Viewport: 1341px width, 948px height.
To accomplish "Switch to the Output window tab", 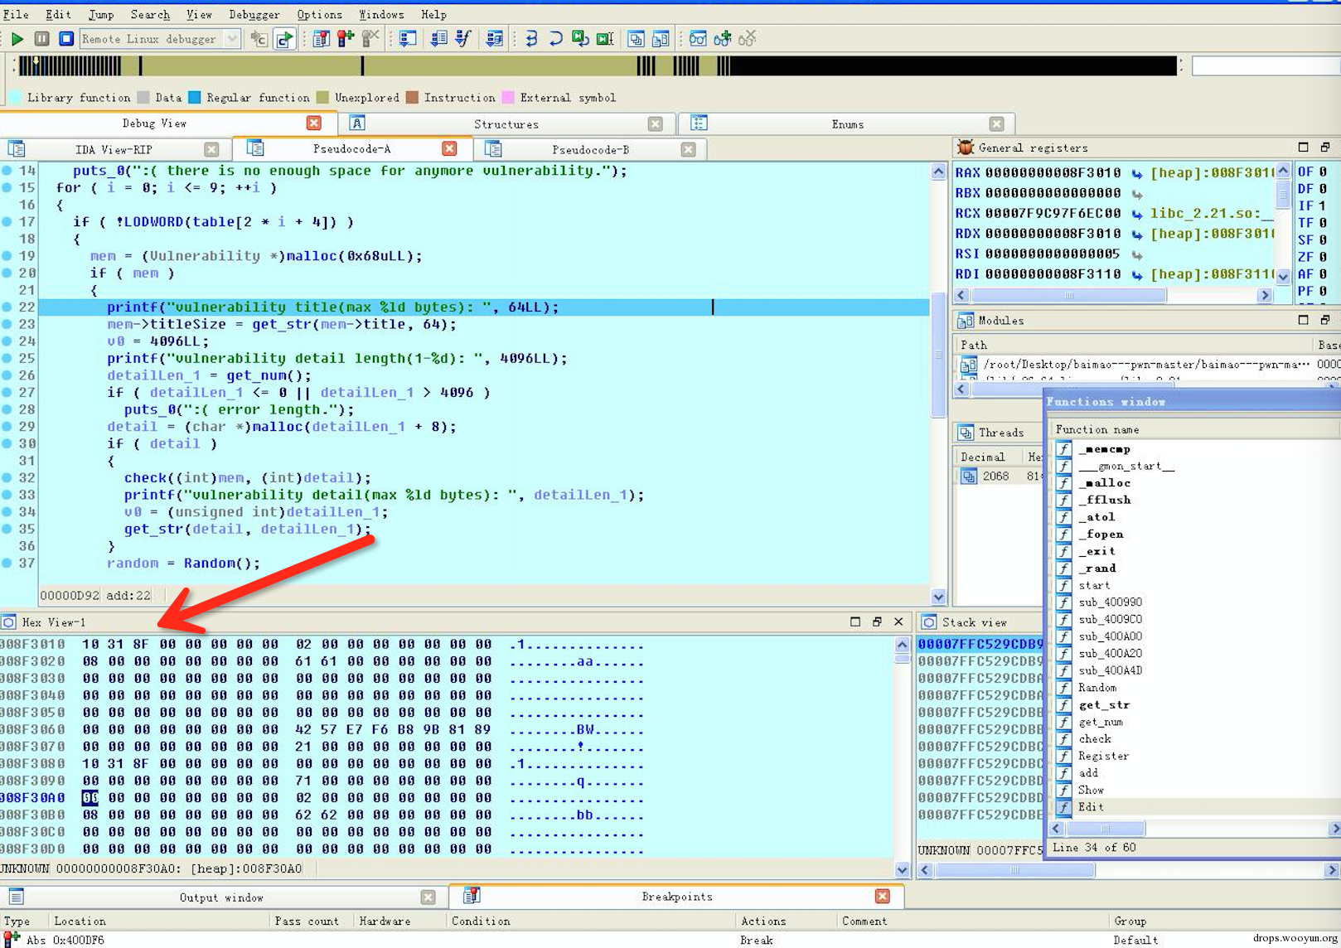I will 220,897.
